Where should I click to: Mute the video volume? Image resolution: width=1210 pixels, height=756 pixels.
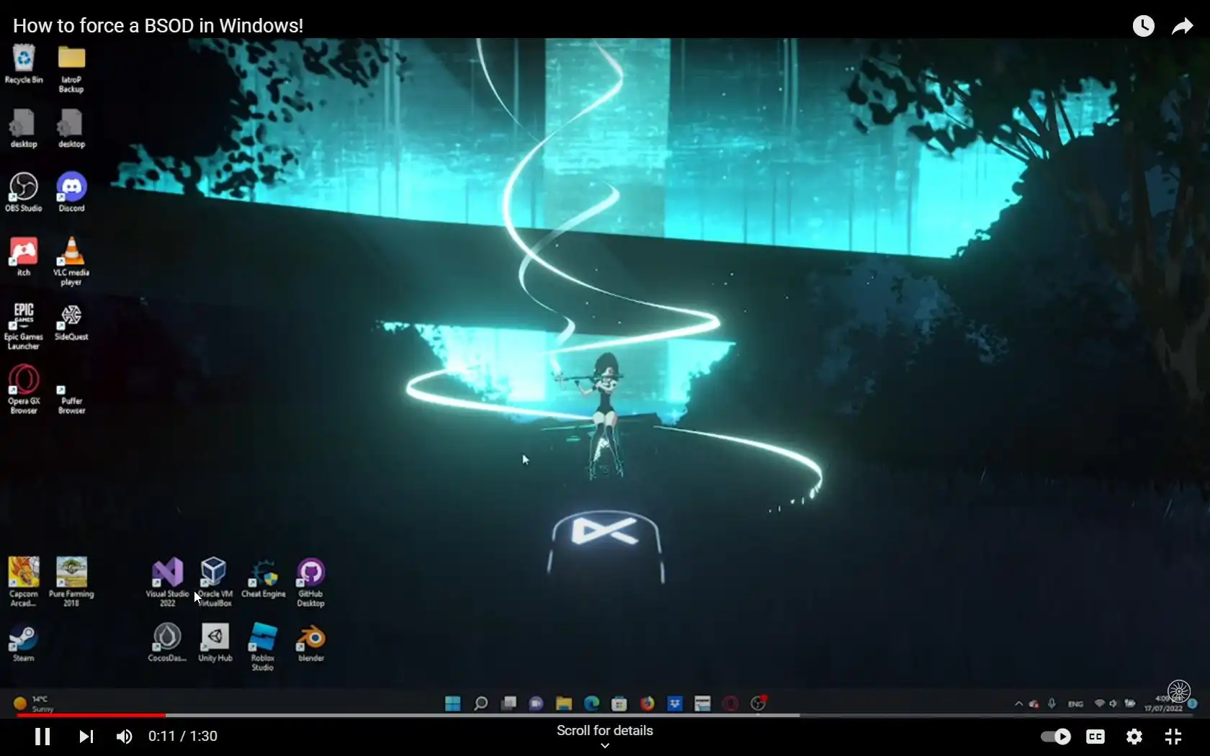pyautogui.click(x=124, y=736)
